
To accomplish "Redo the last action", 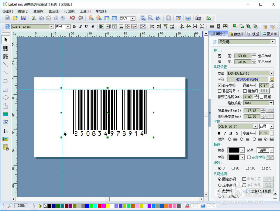I will [x=81, y=18].
